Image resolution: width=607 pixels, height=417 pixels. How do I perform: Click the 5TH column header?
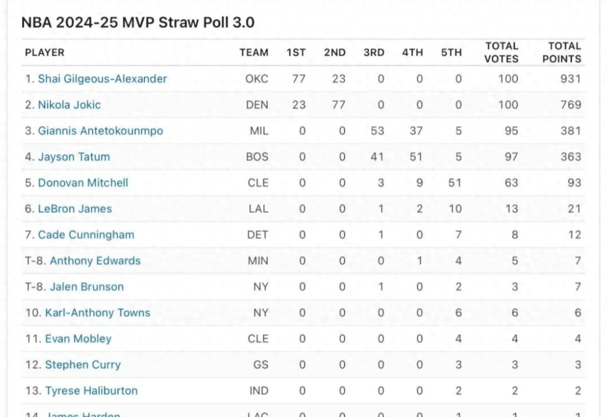click(x=451, y=52)
